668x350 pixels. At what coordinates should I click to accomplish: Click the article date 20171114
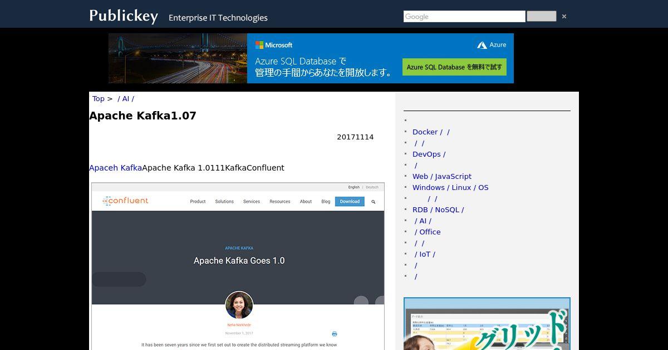(355, 137)
